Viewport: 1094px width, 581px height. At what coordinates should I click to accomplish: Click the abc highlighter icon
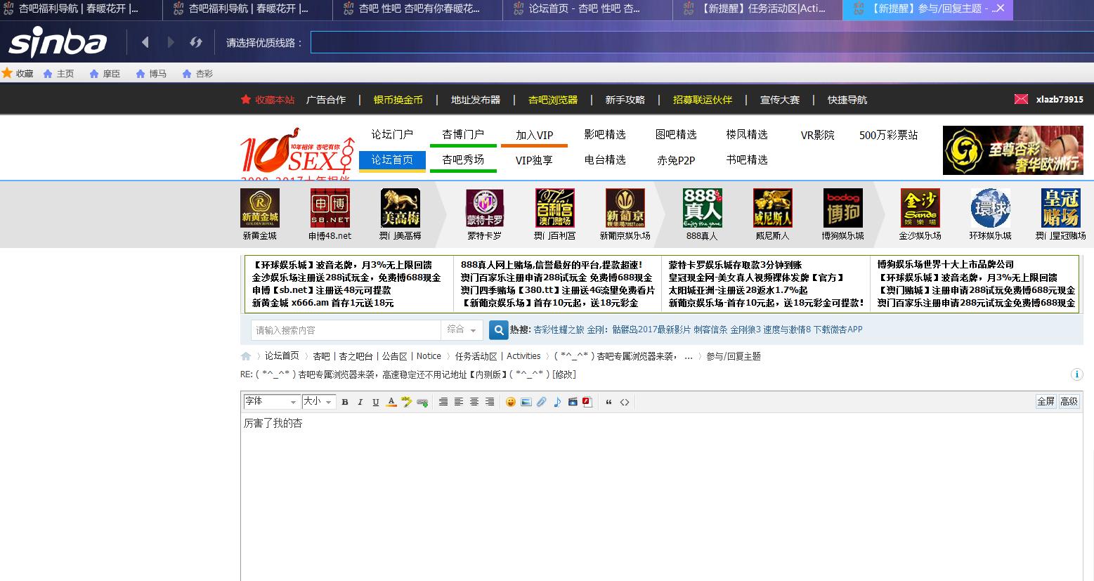(406, 402)
